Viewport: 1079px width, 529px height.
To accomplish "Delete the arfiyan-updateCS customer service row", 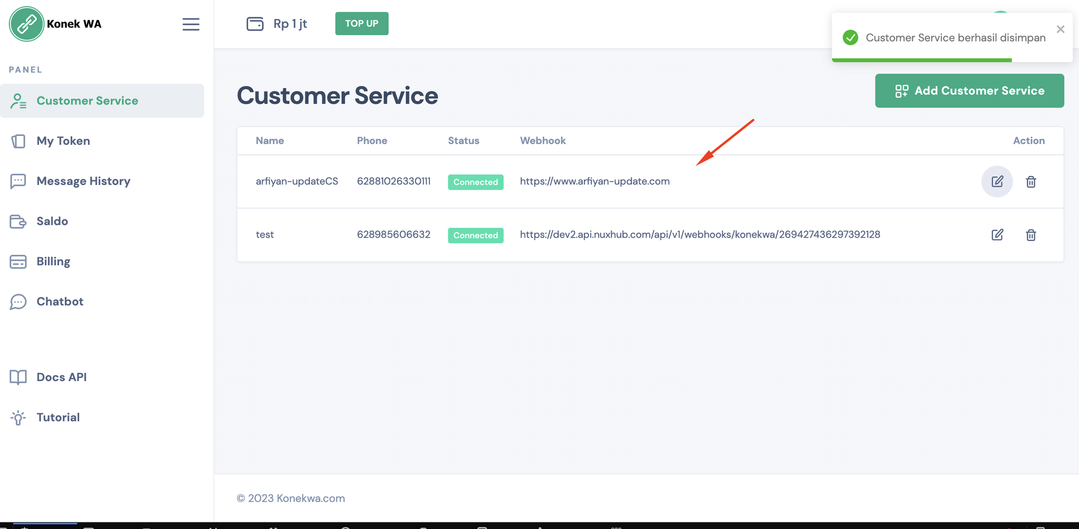I will point(1030,182).
